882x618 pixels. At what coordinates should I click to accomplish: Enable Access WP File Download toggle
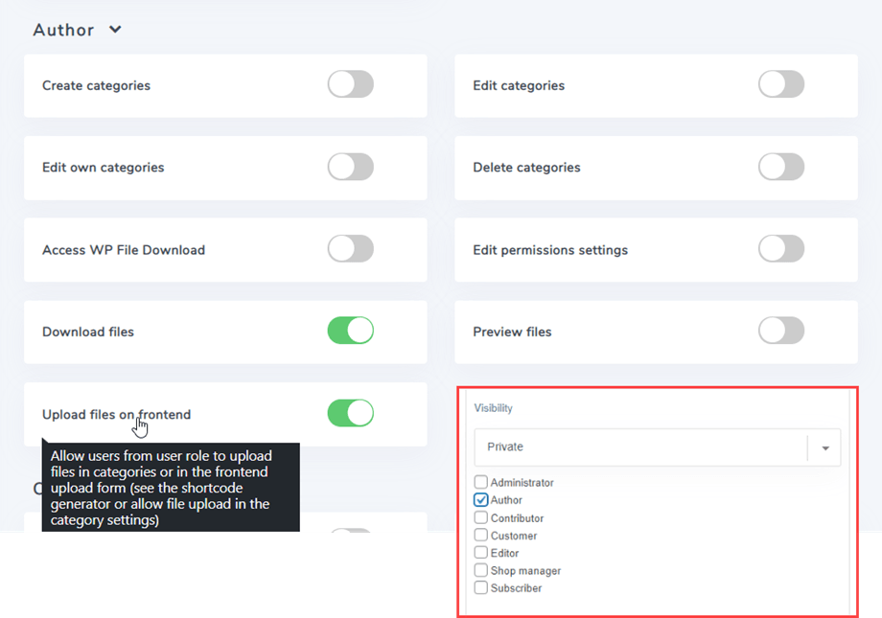tap(350, 249)
